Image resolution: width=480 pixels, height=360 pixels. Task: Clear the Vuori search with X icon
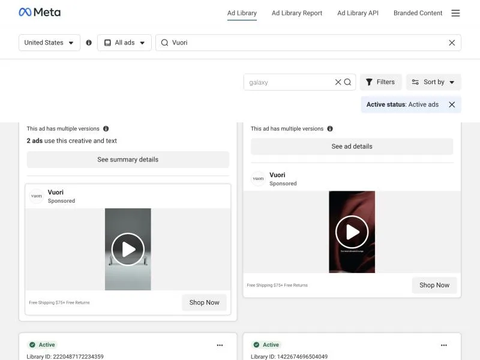coord(452,43)
